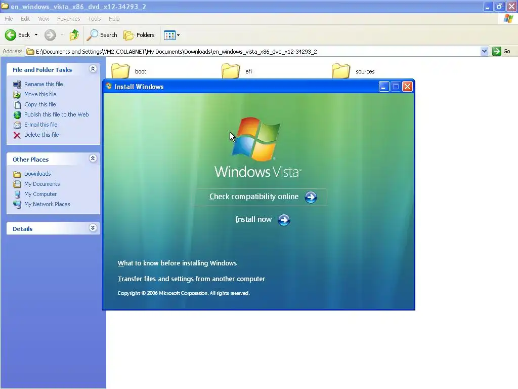Click the Copy this file page icon
The image size is (518, 389).
coord(17,105)
